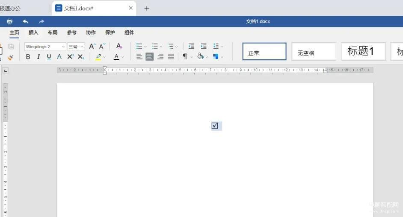Toggle the blue A text-effect button beside underline
Image resolution: width=403 pixels, height=217 pixels.
[x=59, y=57]
